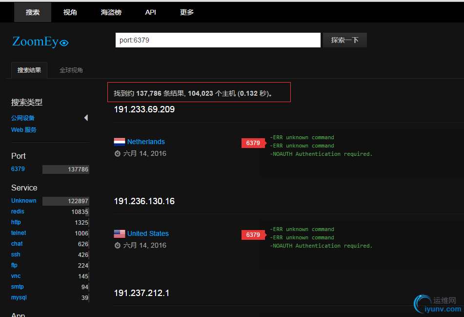This screenshot has height=317, width=464.
Task: Select the 搜索 nav menu item
Action: tap(33, 12)
